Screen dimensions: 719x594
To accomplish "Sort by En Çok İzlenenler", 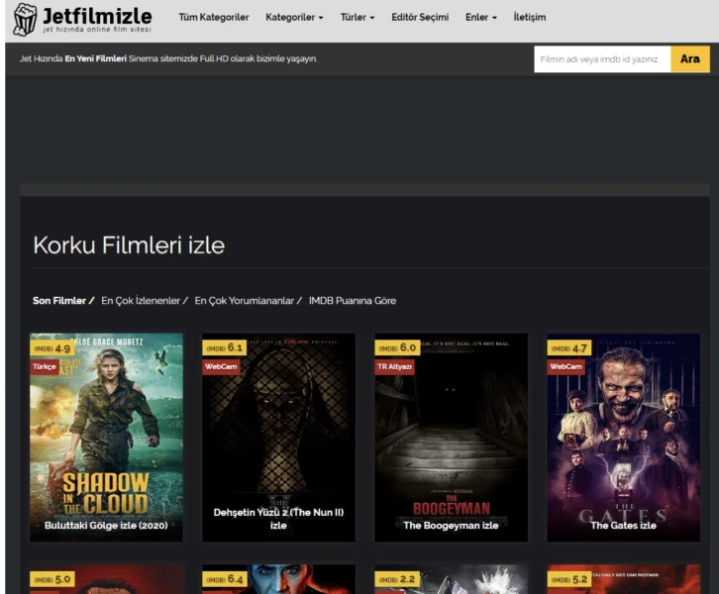I will pyautogui.click(x=141, y=300).
